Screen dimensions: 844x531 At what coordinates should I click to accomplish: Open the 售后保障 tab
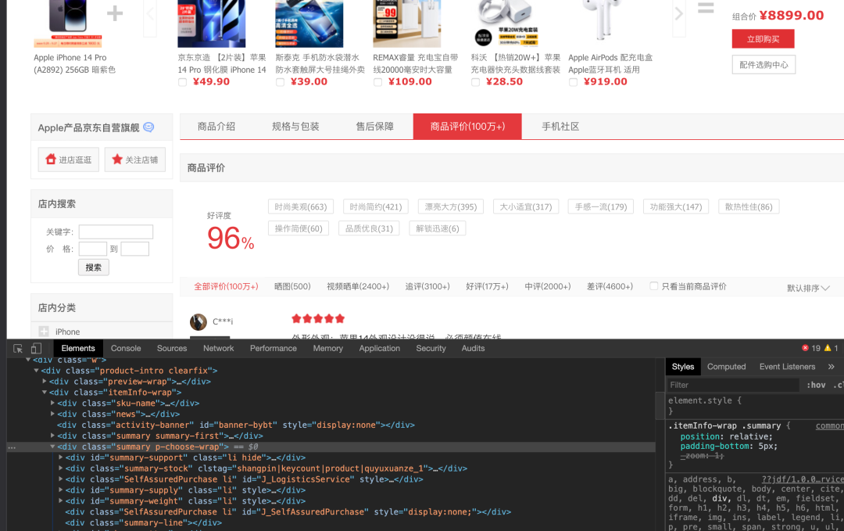point(374,127)
